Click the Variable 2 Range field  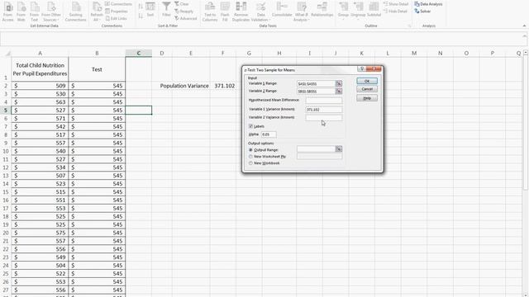click(316, 92)
